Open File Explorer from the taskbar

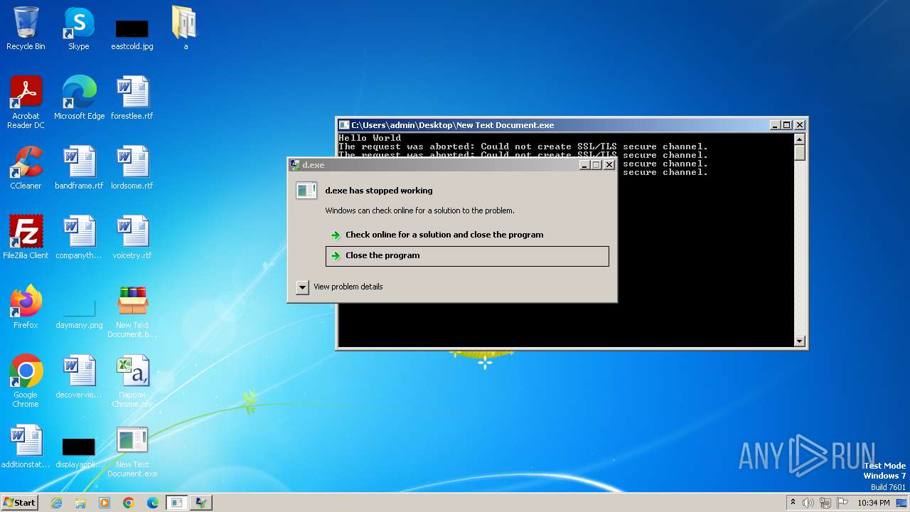[x=80, y=503]
